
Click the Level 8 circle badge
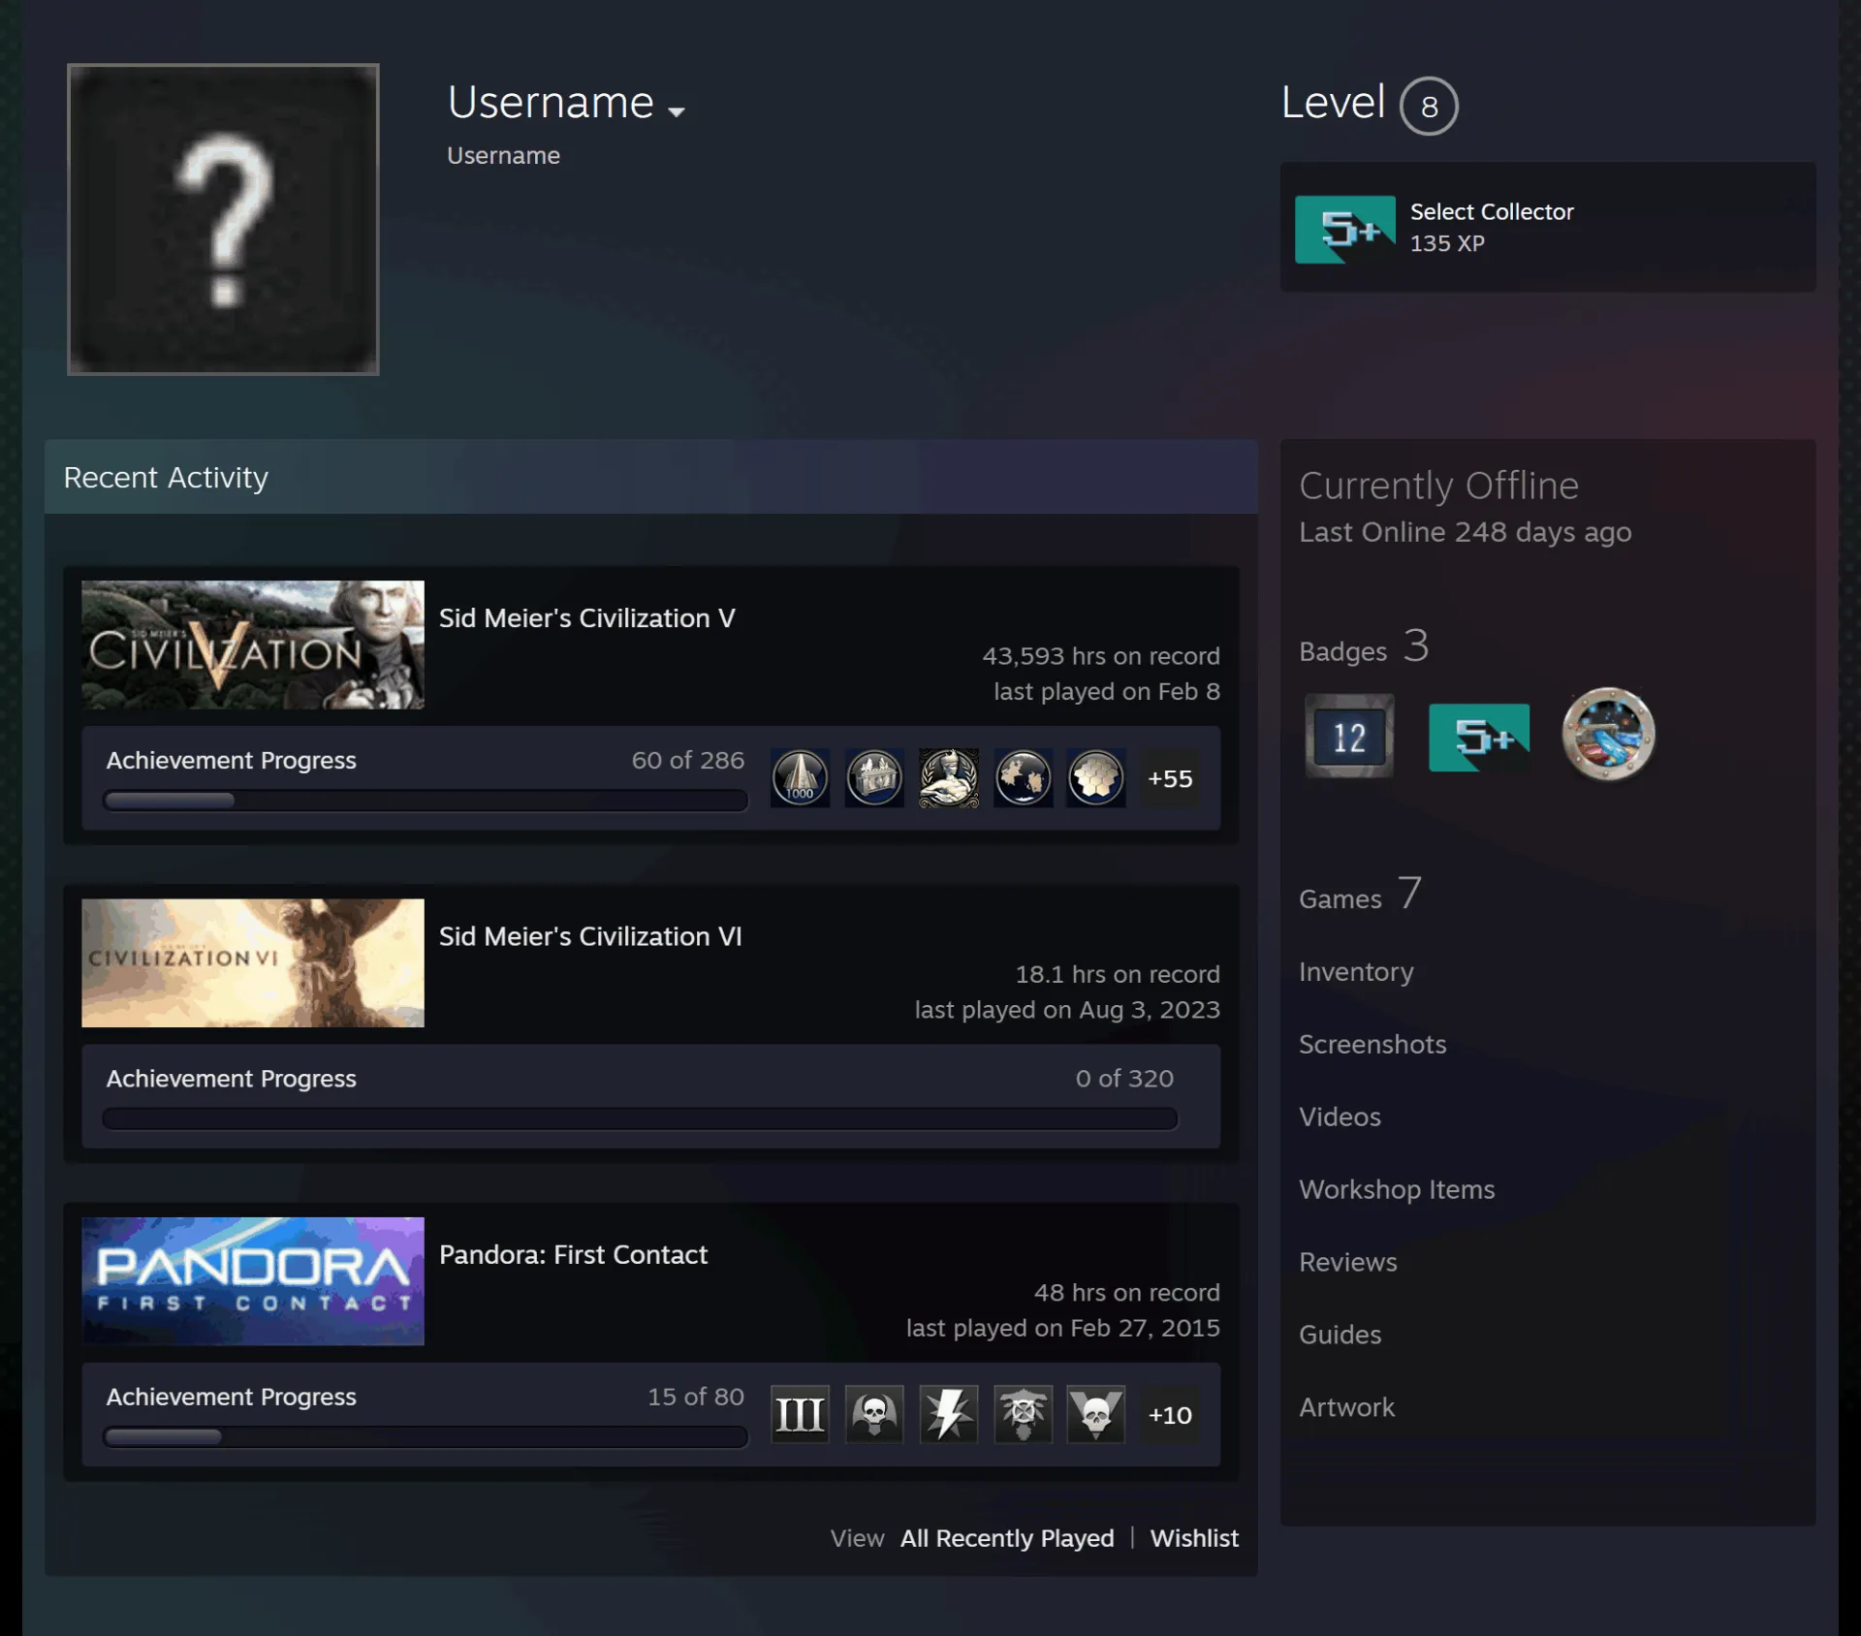click(1429, 106)
